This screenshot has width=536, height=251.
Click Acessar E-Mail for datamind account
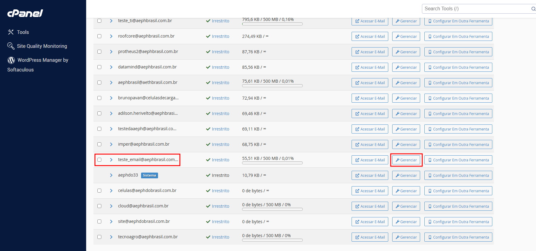click(370, 67)
